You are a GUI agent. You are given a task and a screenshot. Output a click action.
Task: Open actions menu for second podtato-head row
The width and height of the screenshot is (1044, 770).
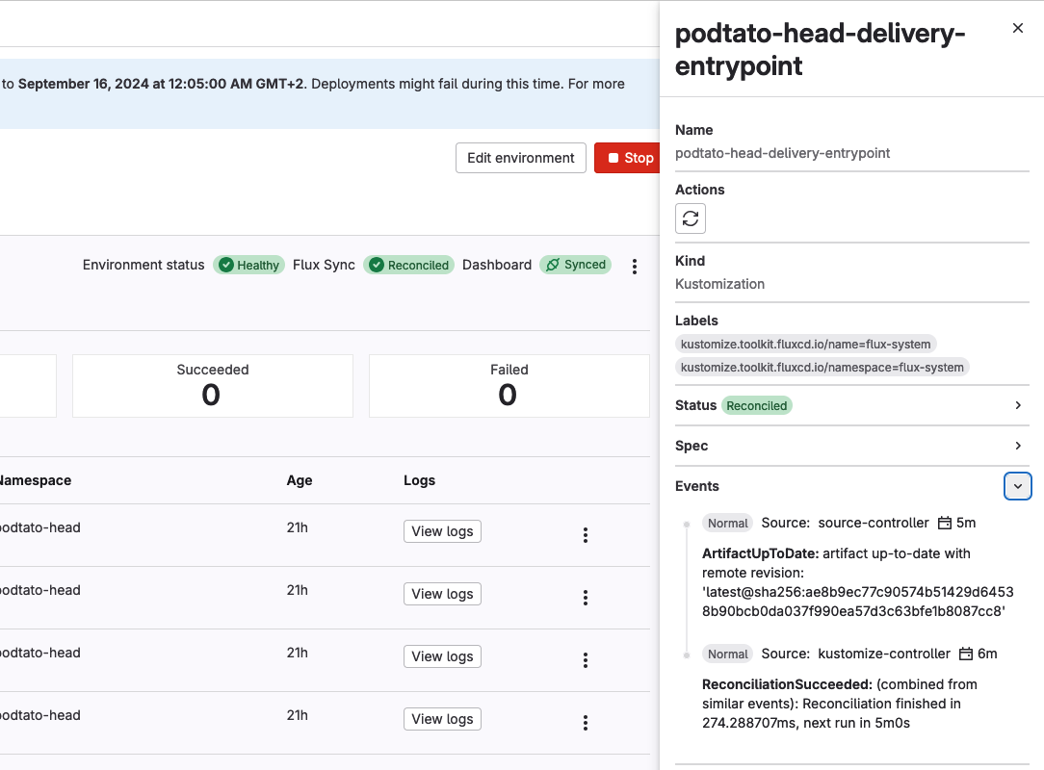point(585,598)
